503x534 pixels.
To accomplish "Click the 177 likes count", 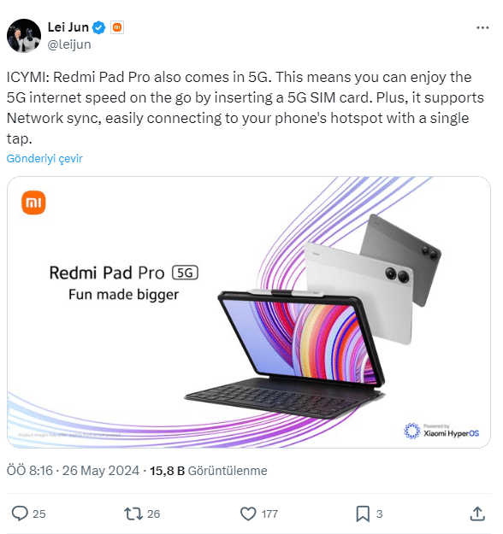I will click(x=269, y=513).
